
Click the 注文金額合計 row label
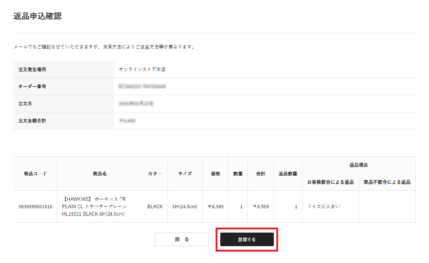[x=32, y=121]
